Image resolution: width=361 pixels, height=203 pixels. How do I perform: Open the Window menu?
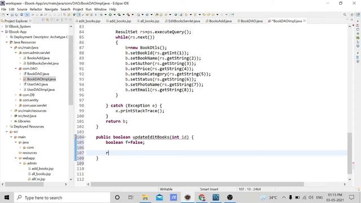[x=100, y=9]
